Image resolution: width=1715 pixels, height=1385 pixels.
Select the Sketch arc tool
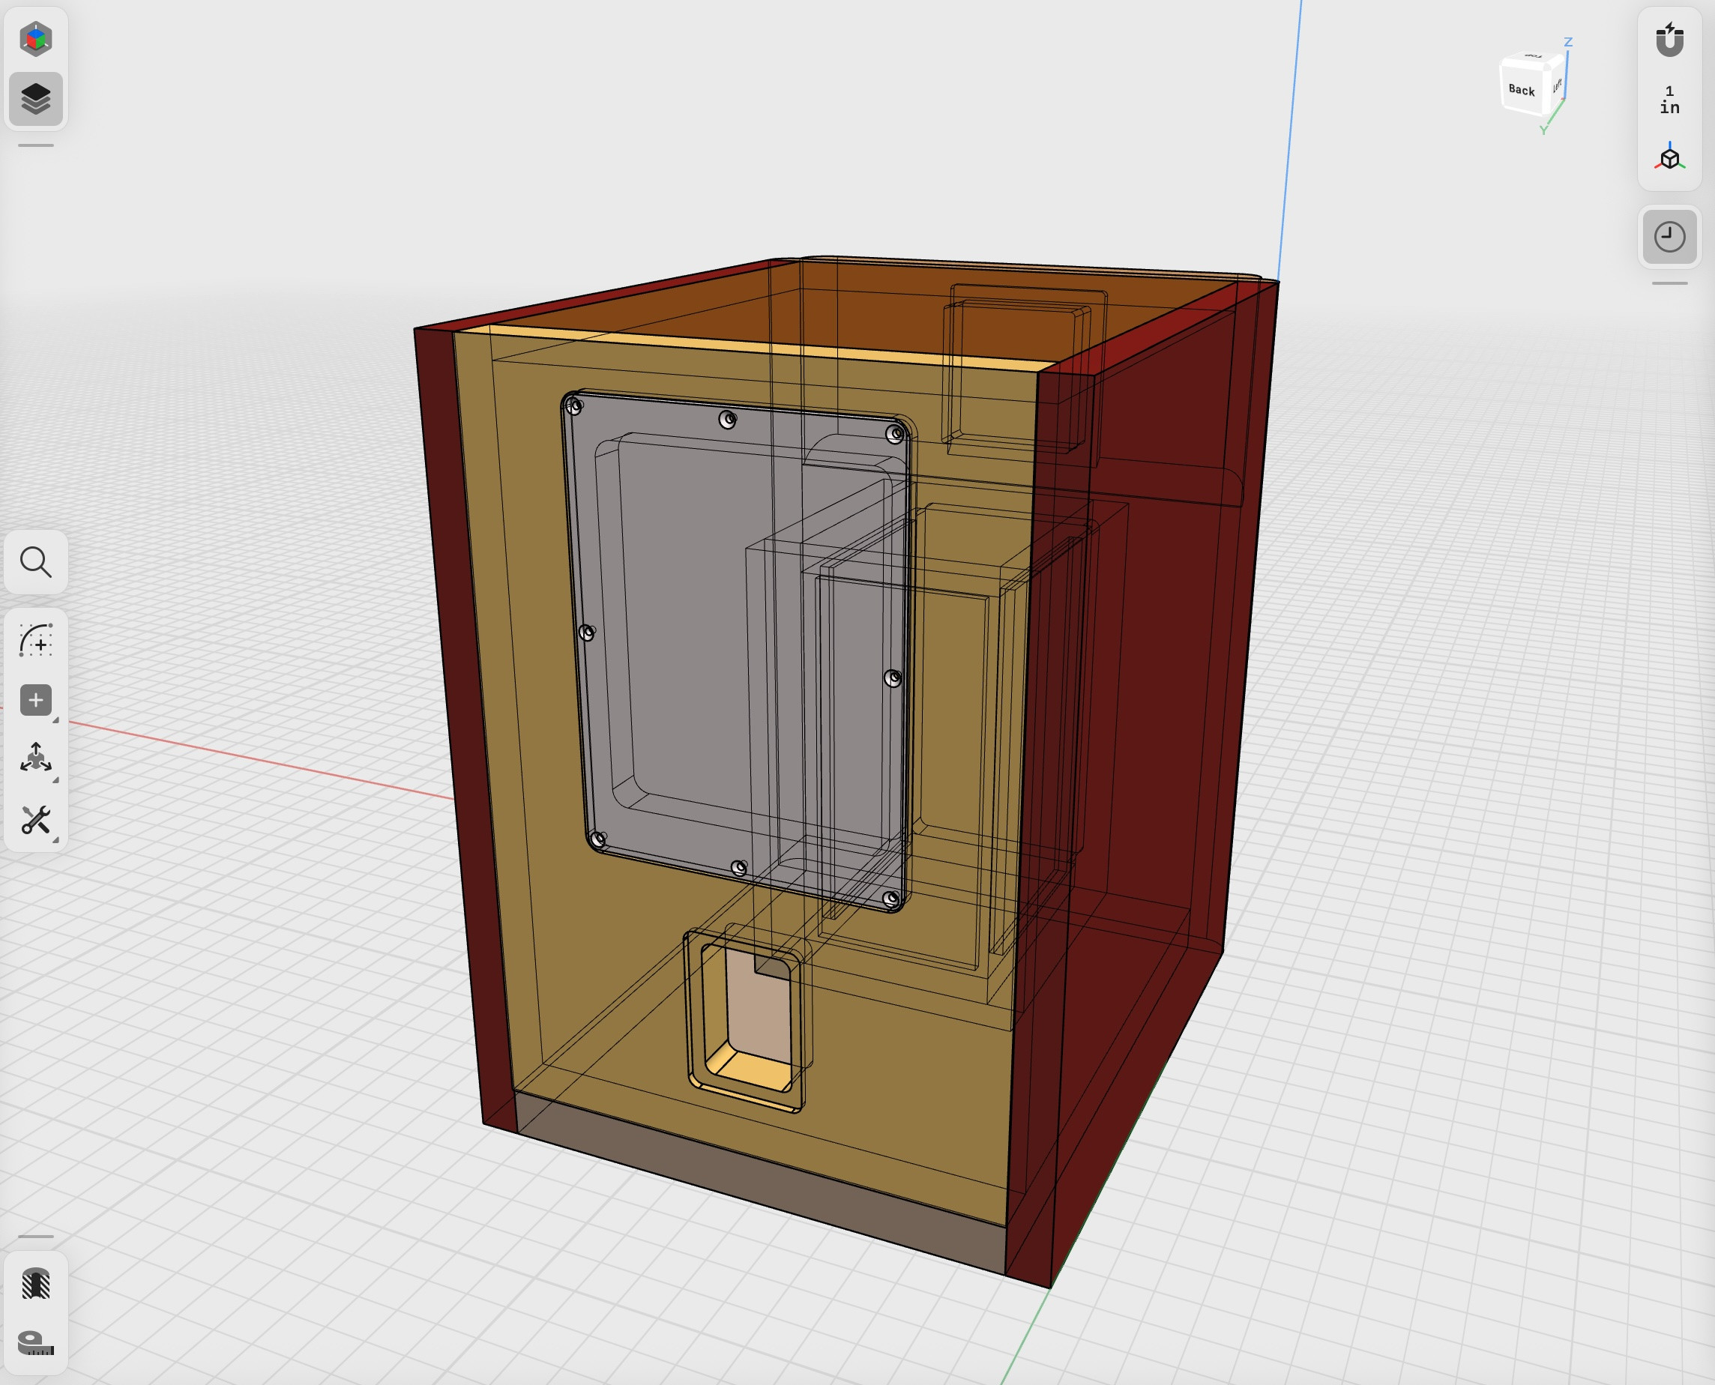pos(36,640)
